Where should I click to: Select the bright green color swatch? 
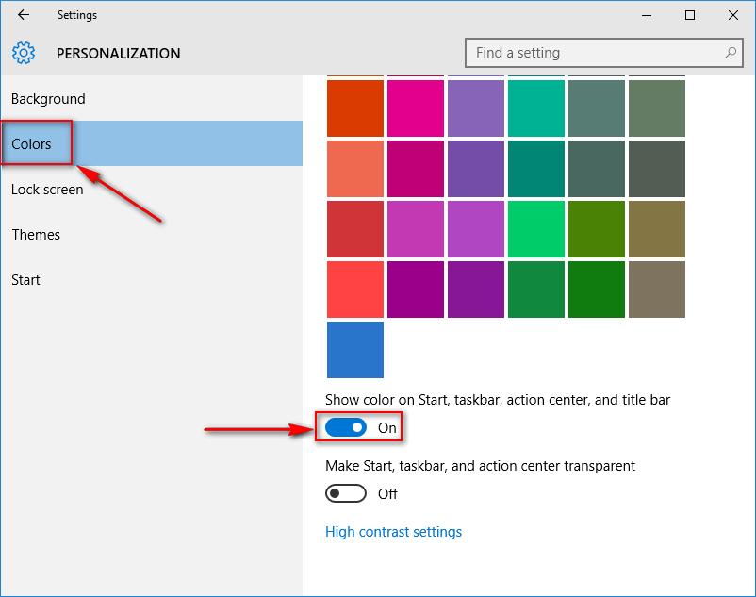click(536, 229)
